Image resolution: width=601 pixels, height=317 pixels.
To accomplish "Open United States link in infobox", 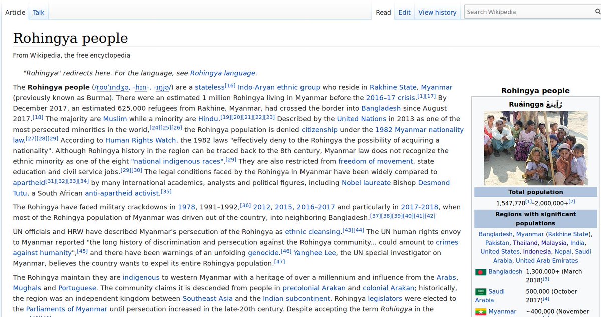I will (500, 252).
